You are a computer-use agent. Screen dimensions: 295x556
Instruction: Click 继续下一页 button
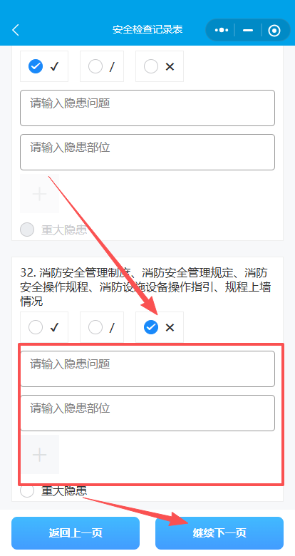(219, 533)
